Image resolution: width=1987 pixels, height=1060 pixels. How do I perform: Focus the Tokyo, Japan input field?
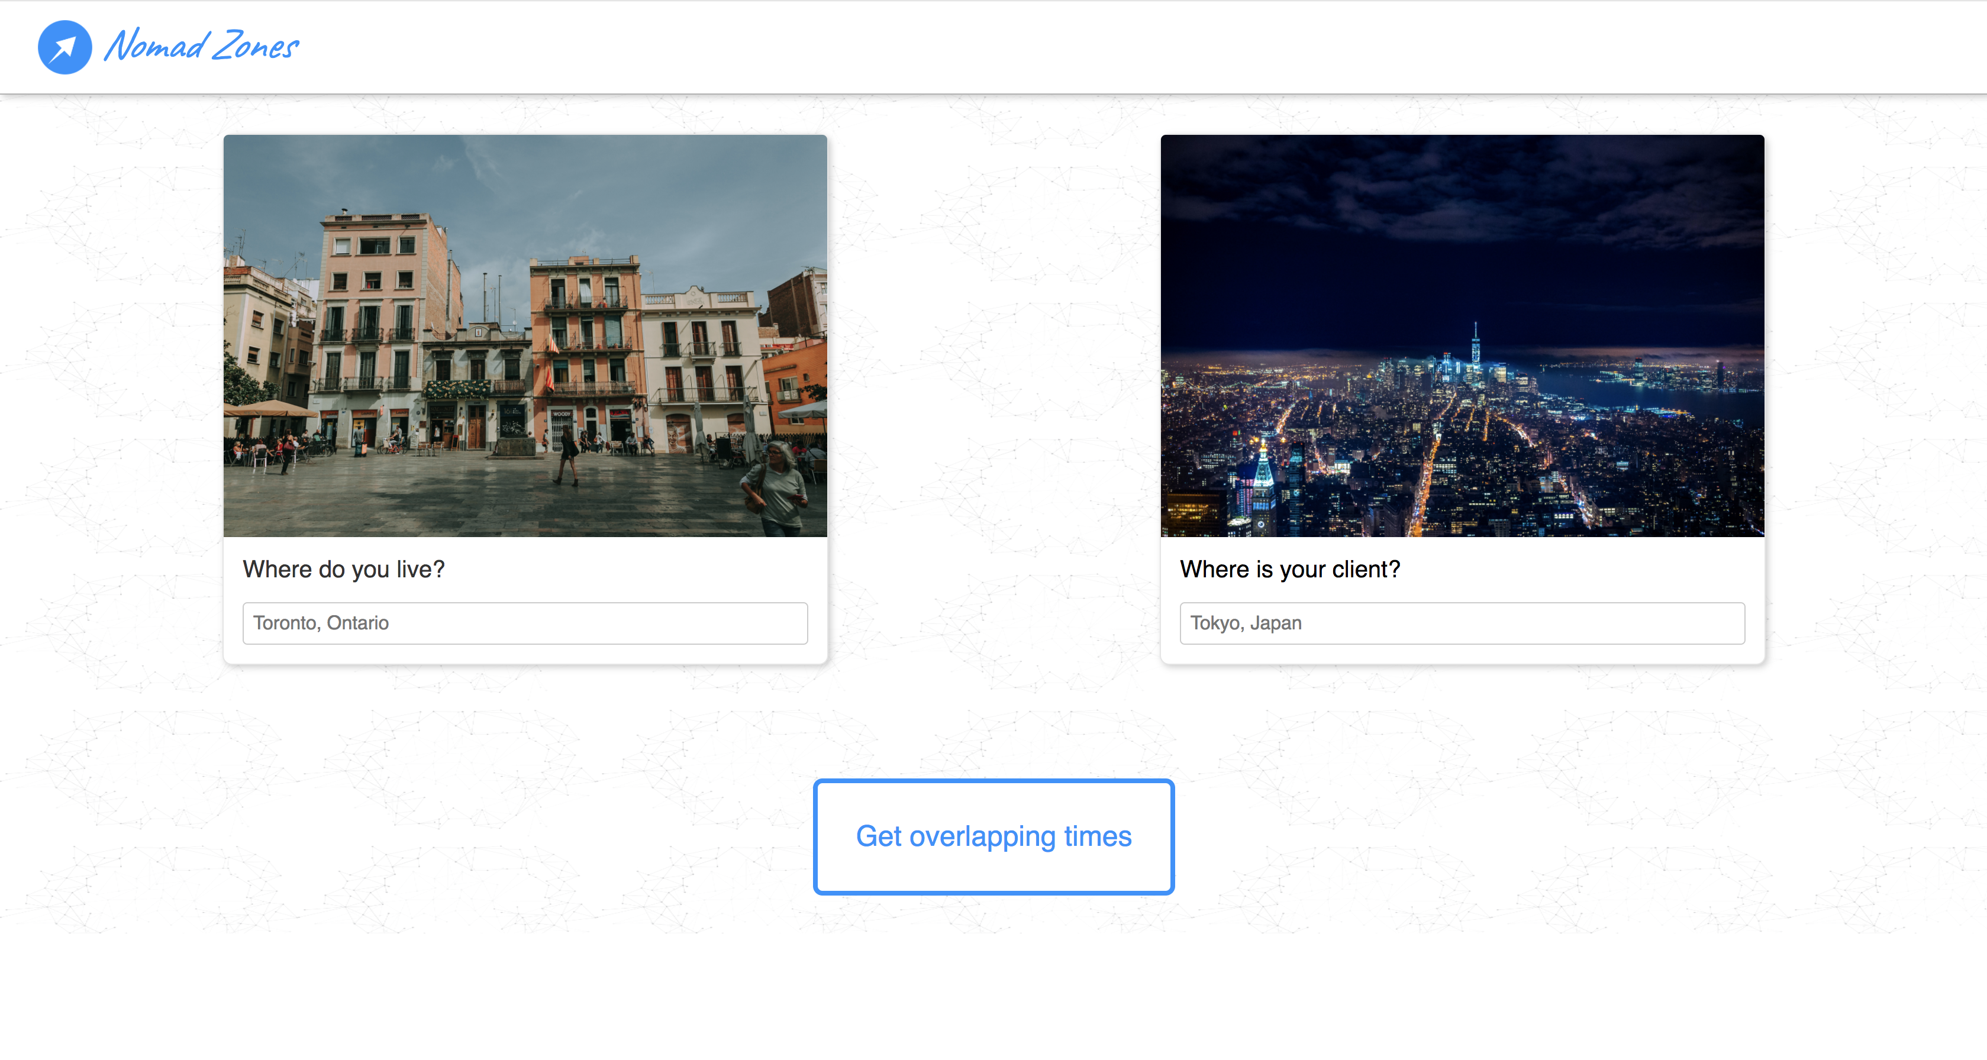1462,623
